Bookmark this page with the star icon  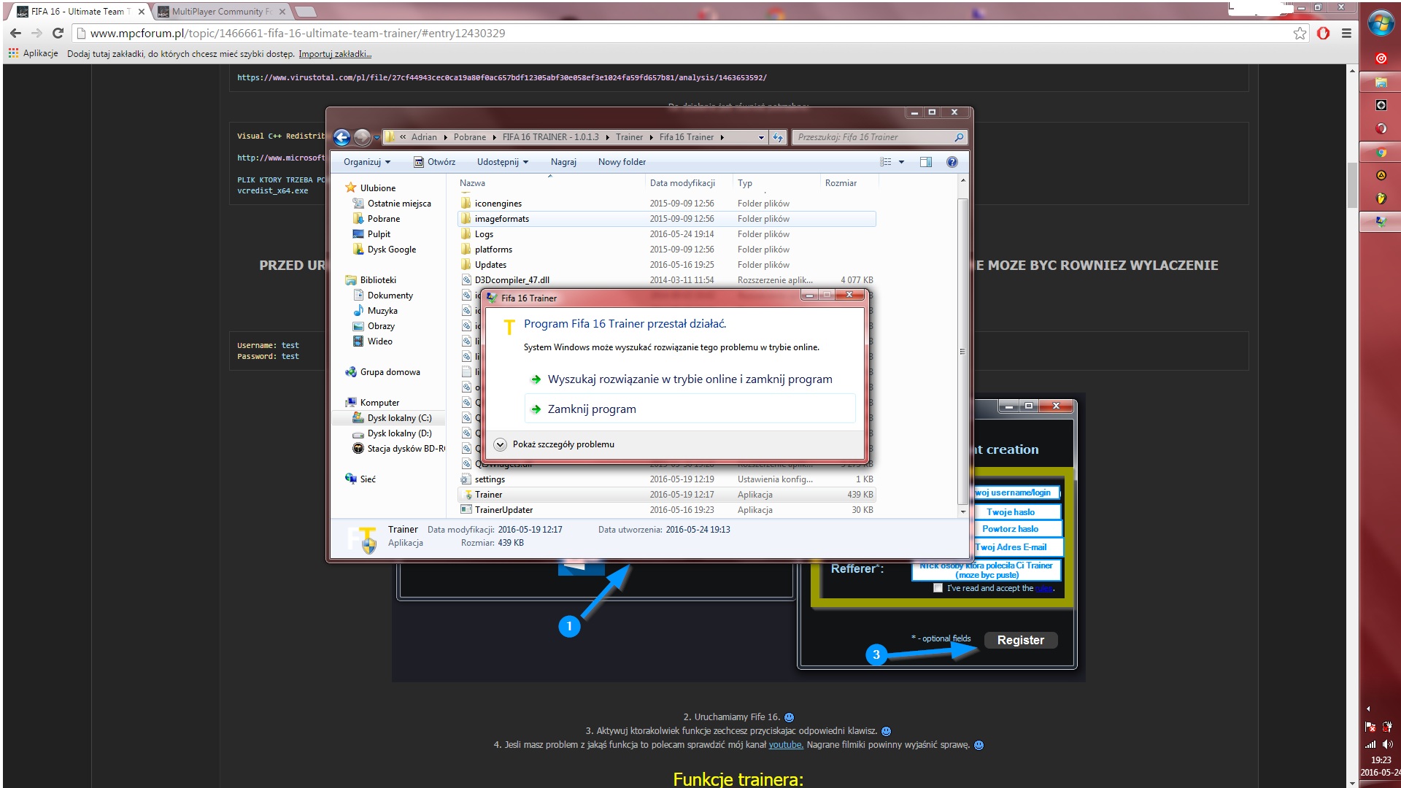[1300, 33]
